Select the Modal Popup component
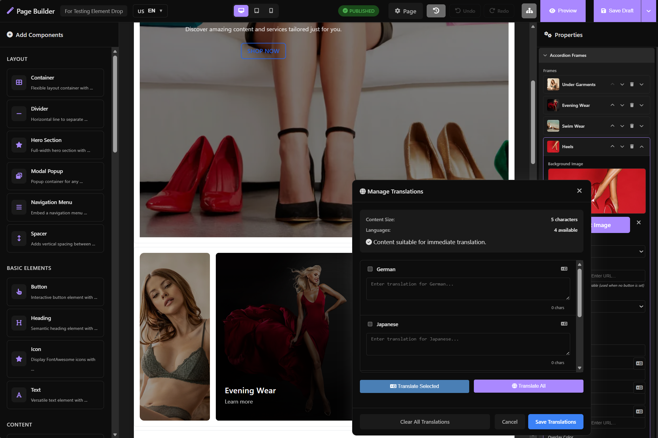This screenshot has height=438, width=658. coord(55,176)
